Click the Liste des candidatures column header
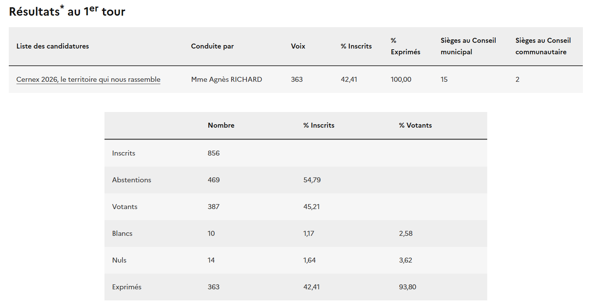The height and width of the screenshot is (305, 594). [52, 46]
